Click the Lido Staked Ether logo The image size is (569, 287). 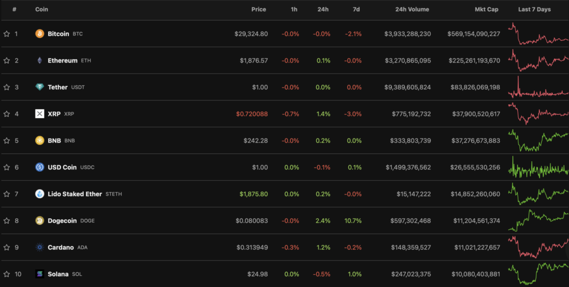point(39,194)
